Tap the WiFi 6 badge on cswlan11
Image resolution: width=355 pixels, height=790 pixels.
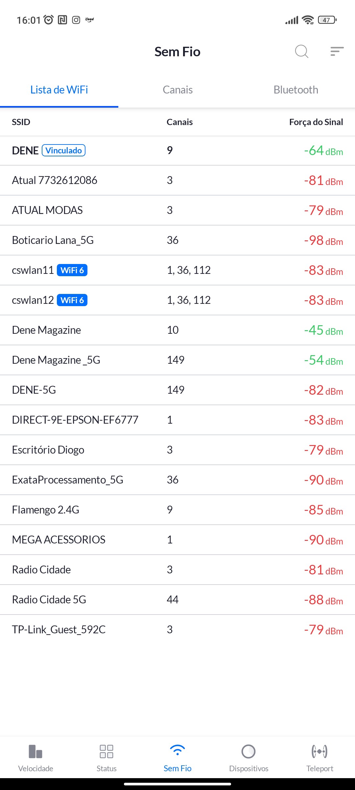pyautogui.click(x=72, y=270)
